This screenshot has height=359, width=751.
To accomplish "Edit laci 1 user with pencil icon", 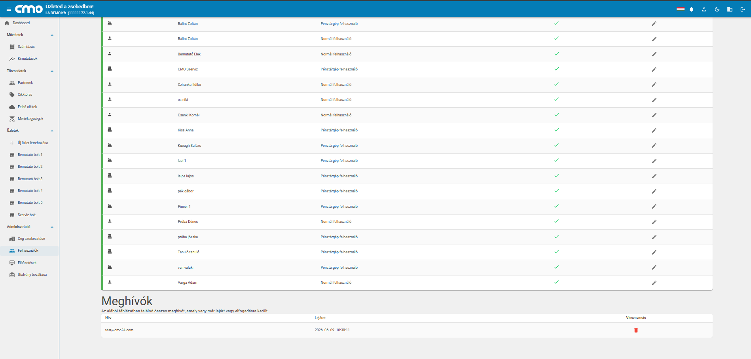I will [x=654, y=161].
